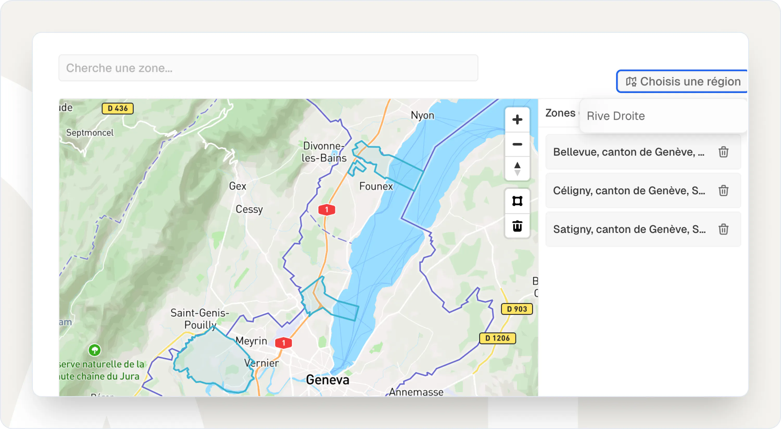Reset map bearing with compass control
This screenshot has width=781, height=429.
click(x=517, y=169)
